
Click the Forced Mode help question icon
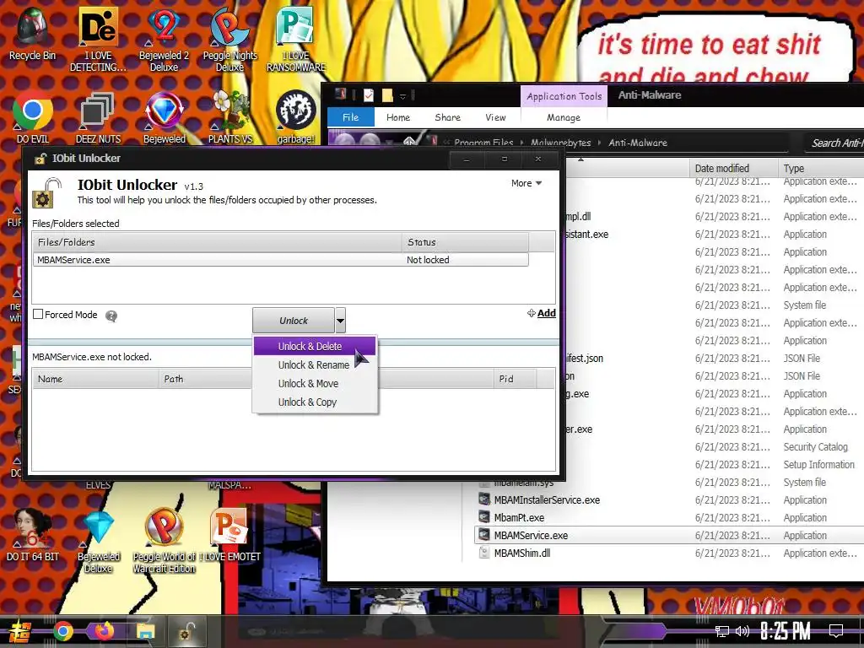(x=111, y=316)
